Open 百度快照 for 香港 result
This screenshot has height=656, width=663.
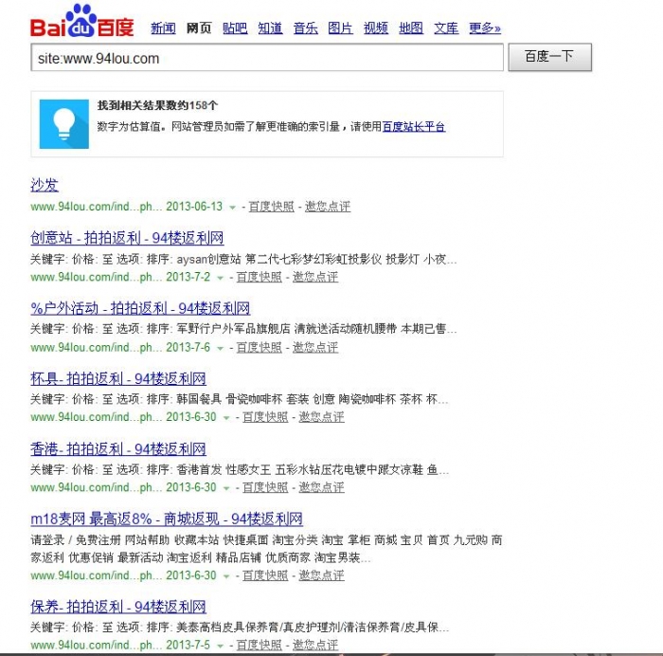click(x=265, y=487)
